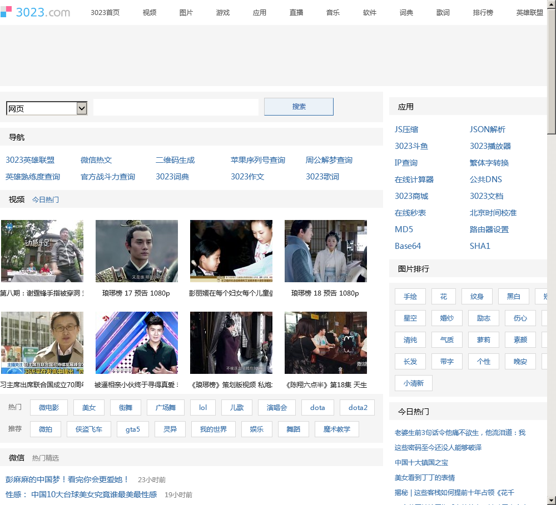Image resolution: width=556 pixels, height=505 pixels.
Task: Open the 3023英雄联盟 navigation link
Action: pyautogui.click(x=30, y=160)
